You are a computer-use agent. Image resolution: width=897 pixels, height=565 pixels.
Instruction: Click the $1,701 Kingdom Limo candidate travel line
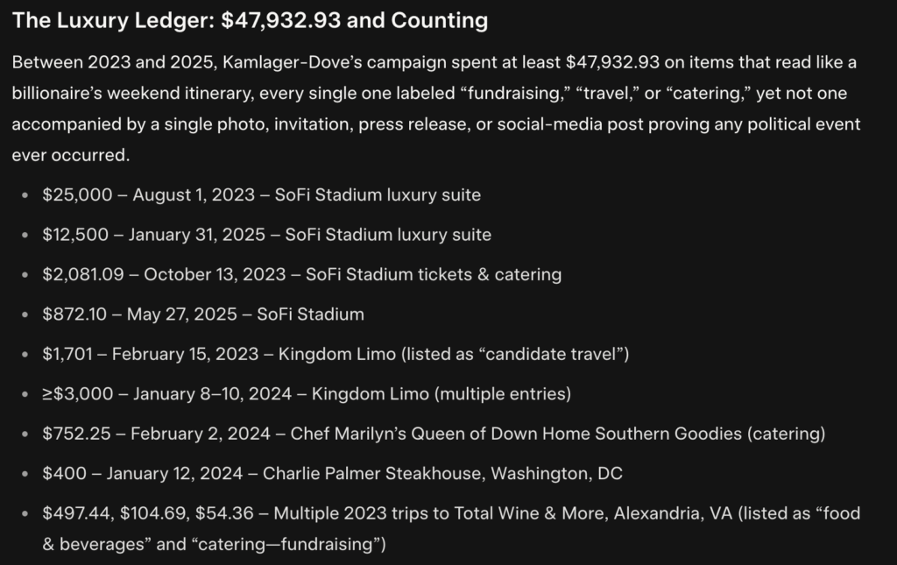pyautogui.click(x=335, y=354)
